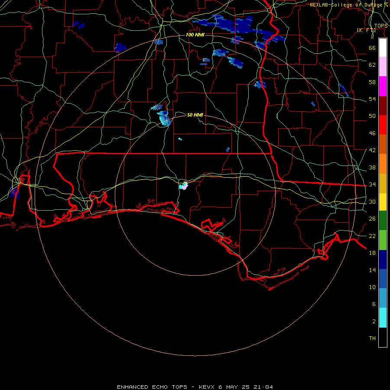The height and width of the screenshot is (390, 390).
Task: Click the 'ENHANCED ECHO TOPS - KEVX' caption
Action: point(166,387)
